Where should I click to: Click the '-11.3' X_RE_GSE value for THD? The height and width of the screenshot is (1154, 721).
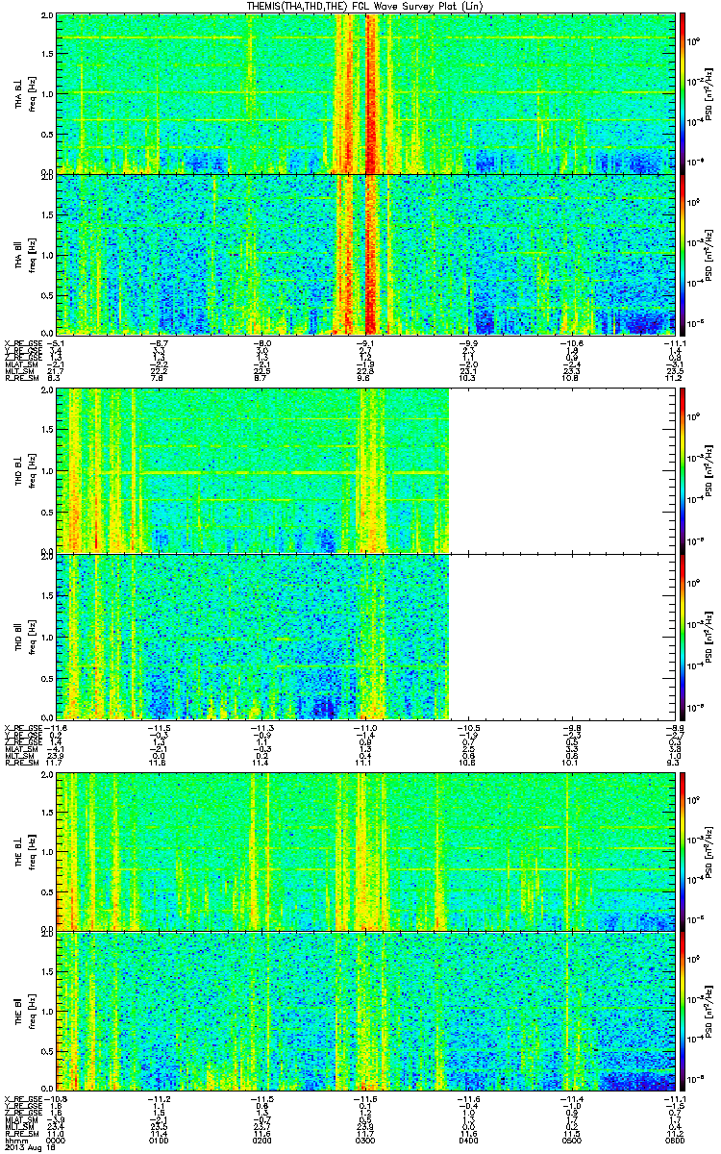(261, 727)
